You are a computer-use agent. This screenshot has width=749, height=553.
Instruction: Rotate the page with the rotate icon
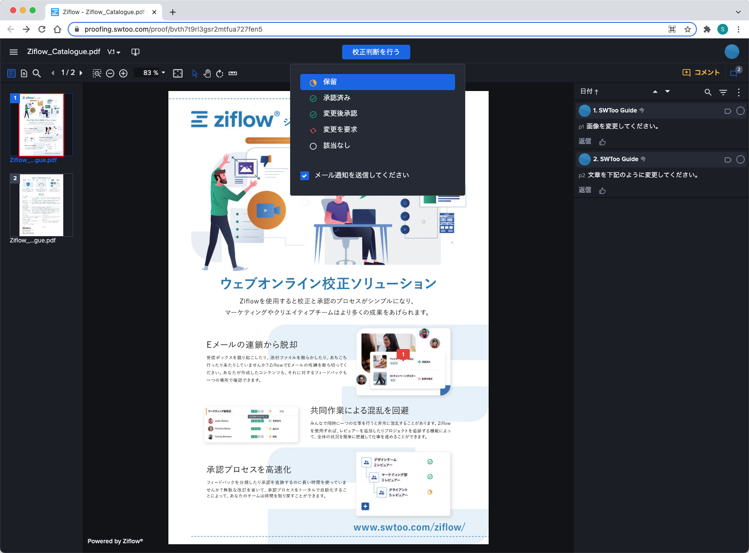click(220, 74)
